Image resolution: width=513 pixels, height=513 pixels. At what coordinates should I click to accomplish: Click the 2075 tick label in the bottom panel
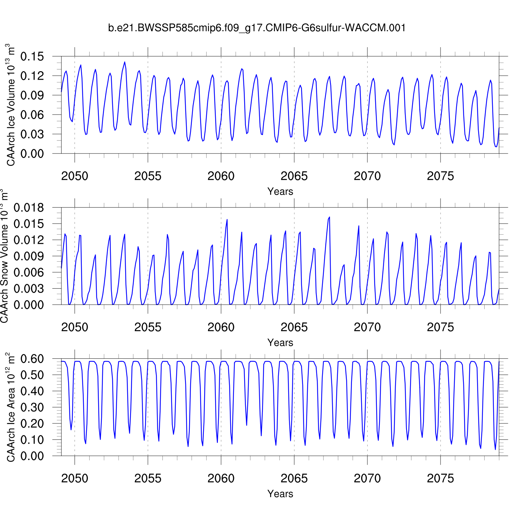coord(440,478)
